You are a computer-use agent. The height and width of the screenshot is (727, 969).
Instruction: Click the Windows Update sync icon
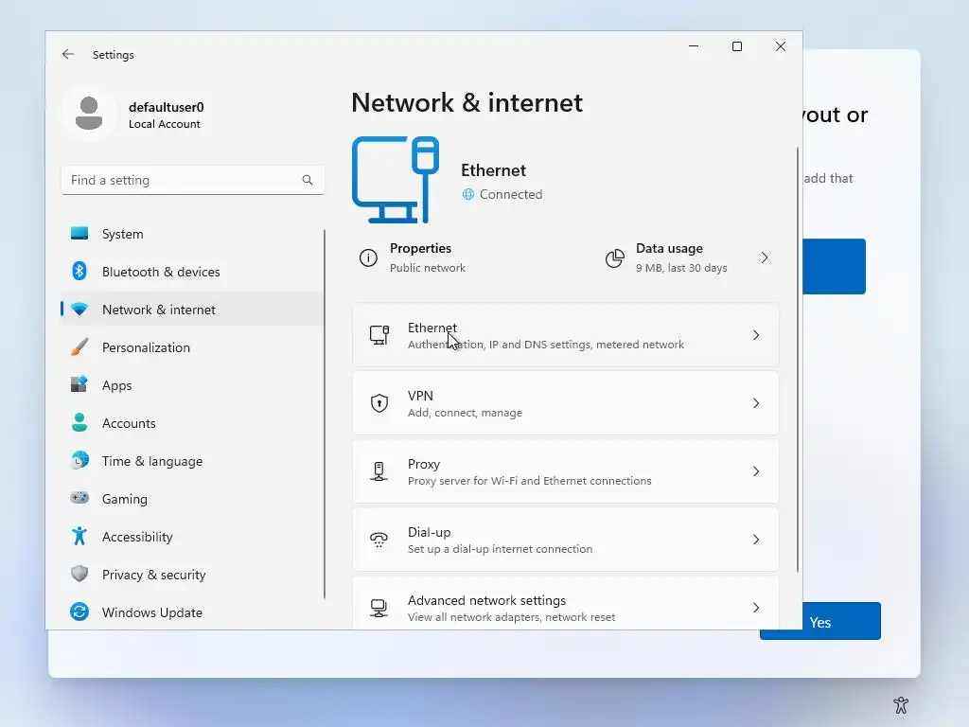tap(79, 612)
